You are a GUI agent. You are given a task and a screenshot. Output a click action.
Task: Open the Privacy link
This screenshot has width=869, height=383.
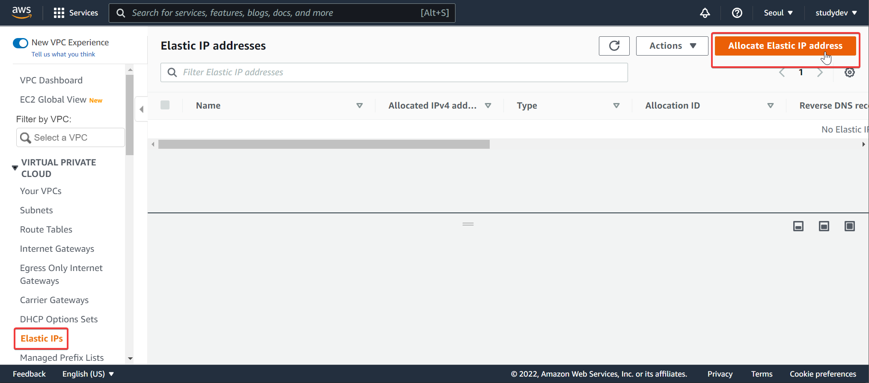click(720, 374)
